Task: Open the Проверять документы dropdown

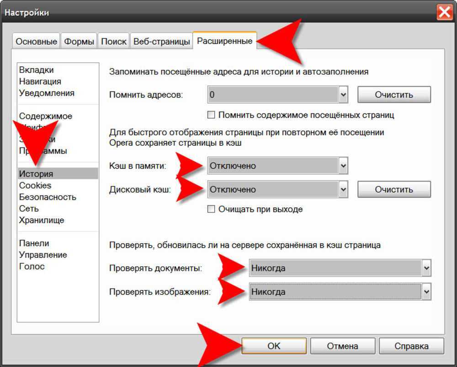Action: point(340,268)
